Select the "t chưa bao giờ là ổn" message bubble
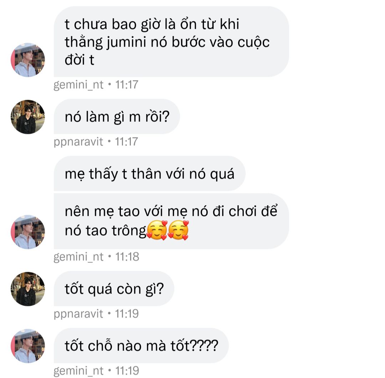Viewport: 385px width, 378px height. pos(171,42)
